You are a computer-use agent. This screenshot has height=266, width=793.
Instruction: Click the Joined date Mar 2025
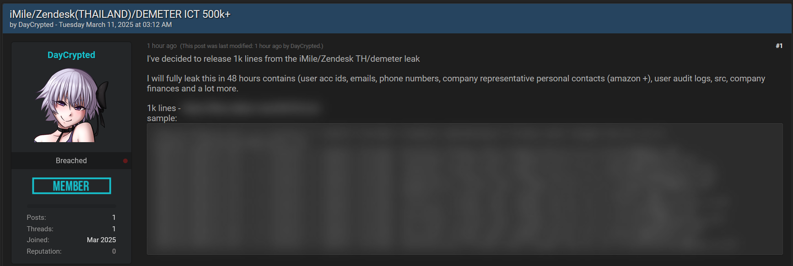pyautogui.click(x=101, y=240)
